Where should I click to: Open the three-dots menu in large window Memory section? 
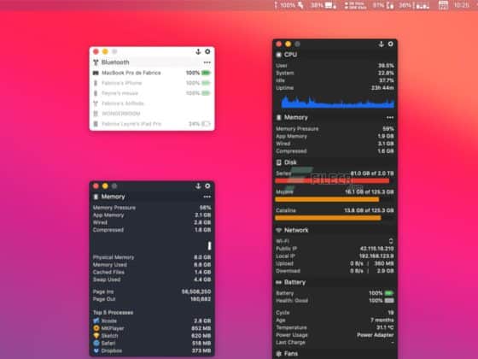pos(390,118)
